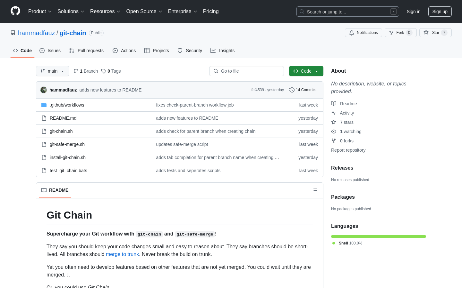This screenshot has width=462, height=288.
Task: View the 1 watching link
Action: (346, 132)
